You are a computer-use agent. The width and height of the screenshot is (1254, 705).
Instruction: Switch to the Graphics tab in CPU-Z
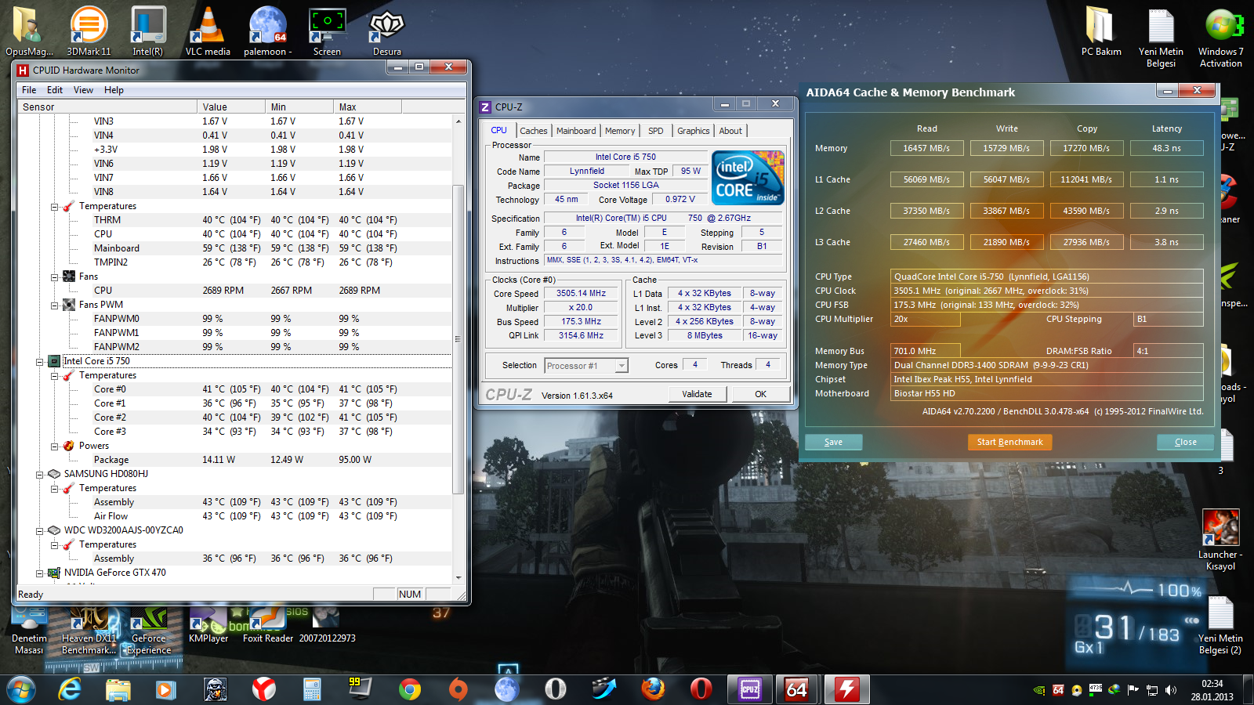(694, 131)
